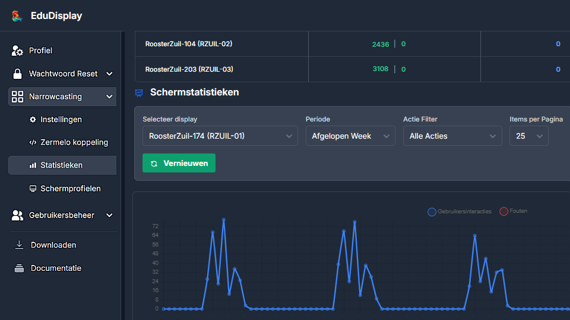The height and width of the screenshot is (320, 570).
Task: Click the Gebruikersbeheer people icon
Action: point(17,216)
